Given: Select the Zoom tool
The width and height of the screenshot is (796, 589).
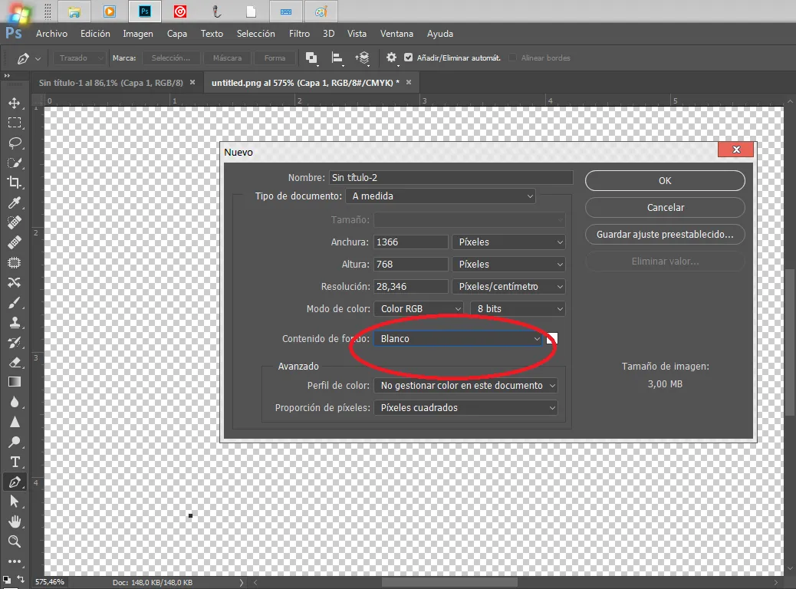Looking at the screenshot, I should click(x=15, y=541).
